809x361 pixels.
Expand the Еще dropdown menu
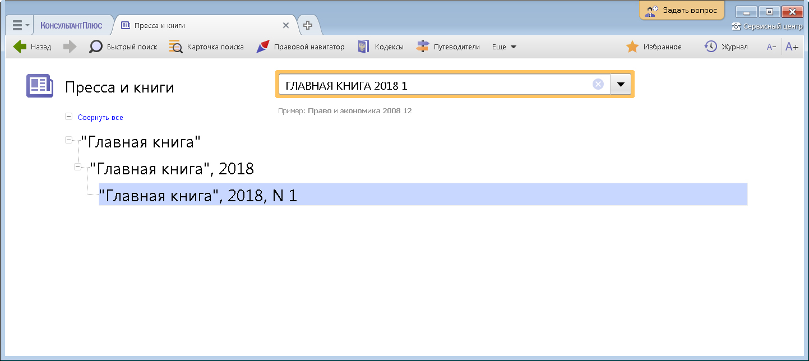point(504,47)
